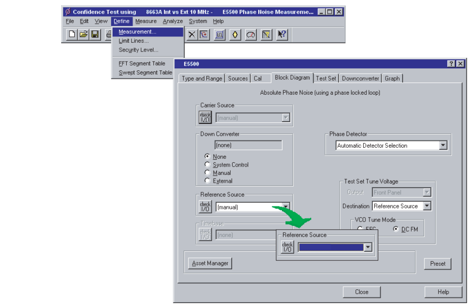Open the highlighted dropdown in enlarged callout
Viewport: 468px width, 306px height.
coord(368,247)
